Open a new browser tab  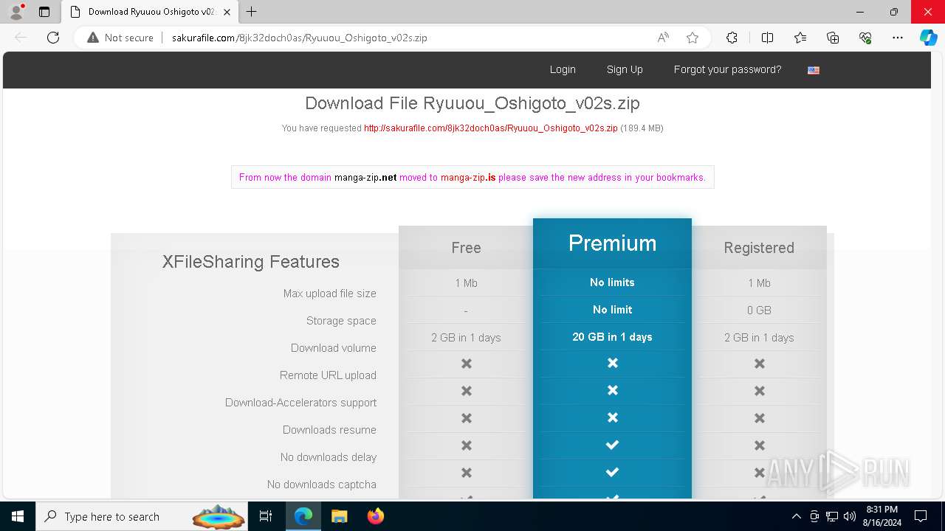[x=252, y=12]
